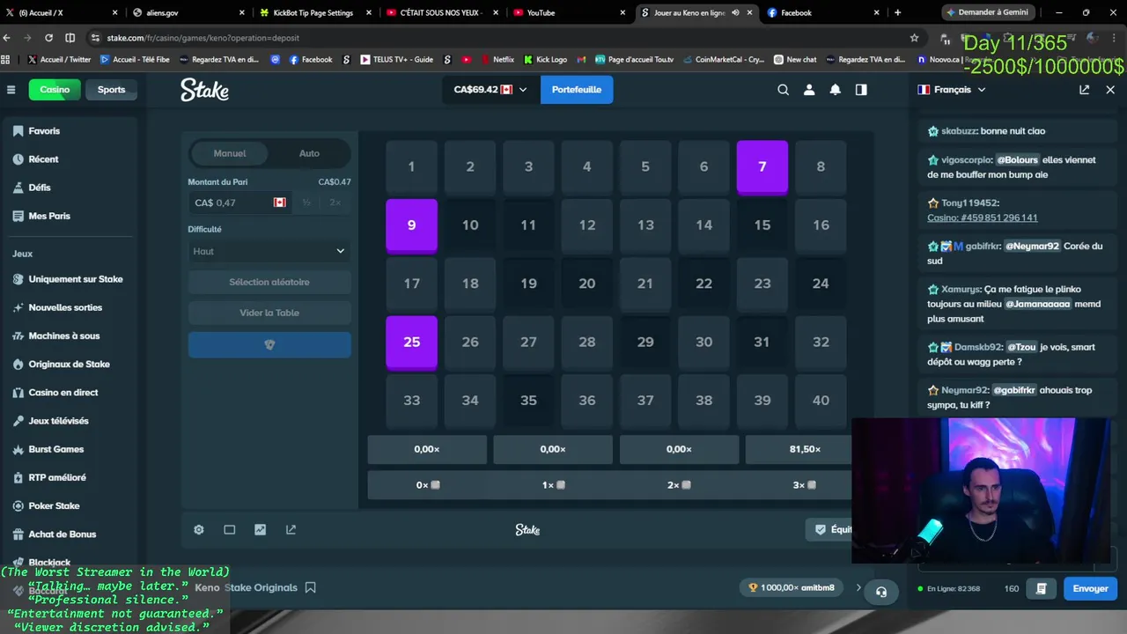The height and width of the screenshot is (634, 1127).
Task: Deselect Keno tile 9
Action: point(411,225)
